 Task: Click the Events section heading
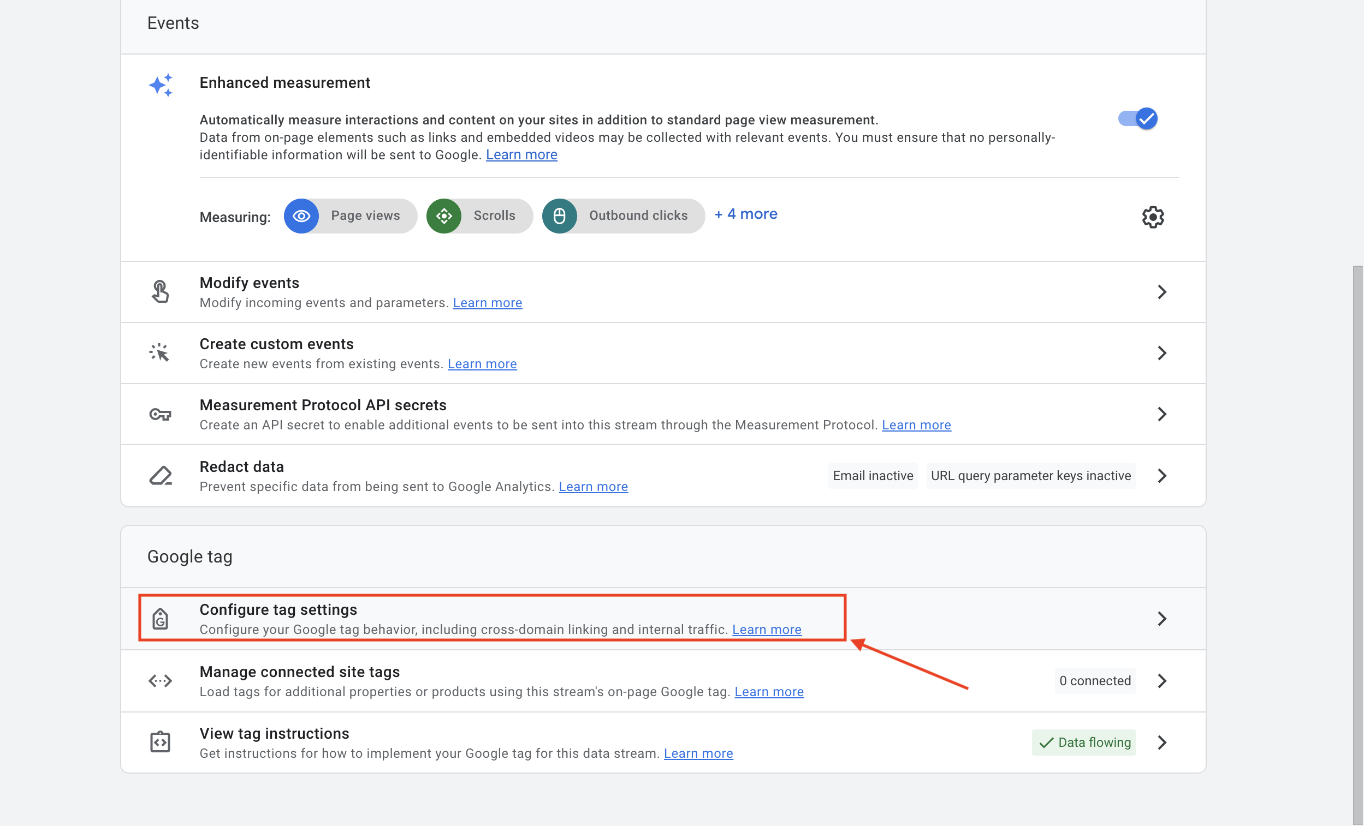(173, 23)
